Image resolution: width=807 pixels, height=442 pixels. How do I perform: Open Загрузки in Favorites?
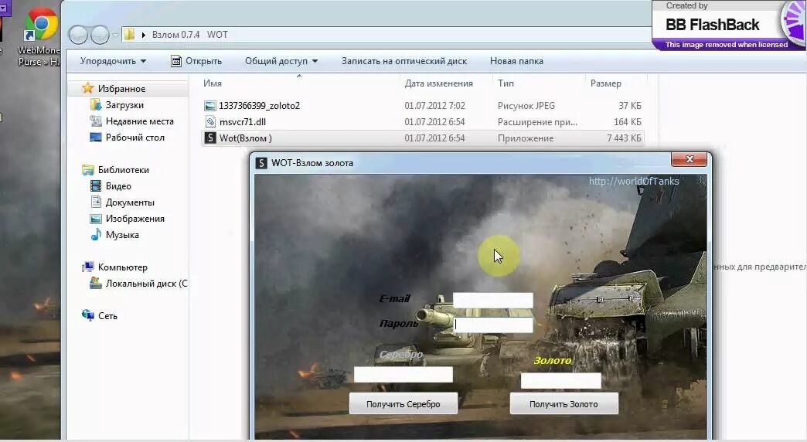tap(124, 105)
